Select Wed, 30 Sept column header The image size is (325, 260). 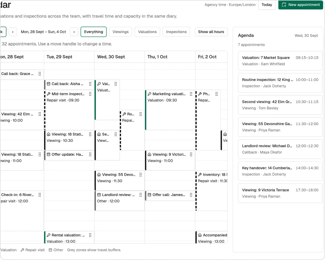pyautogui.click(x=119, y=57)
